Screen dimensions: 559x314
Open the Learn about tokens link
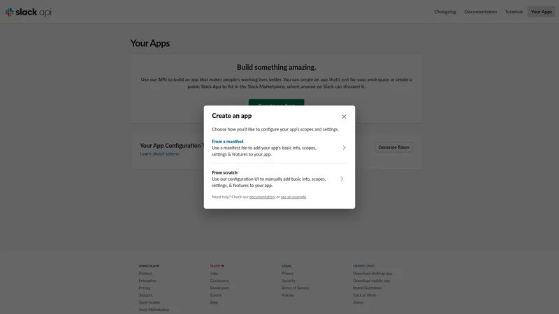[x=159, y=154]
